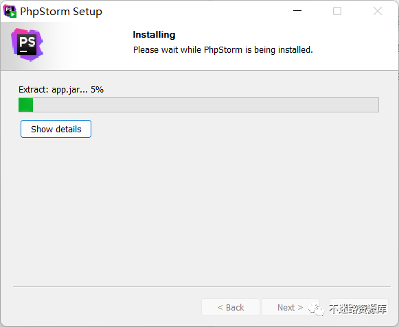Screen dimensions: 399x327
Task: Click the greyed-out Next button
Action: click(x=290, y=307)
